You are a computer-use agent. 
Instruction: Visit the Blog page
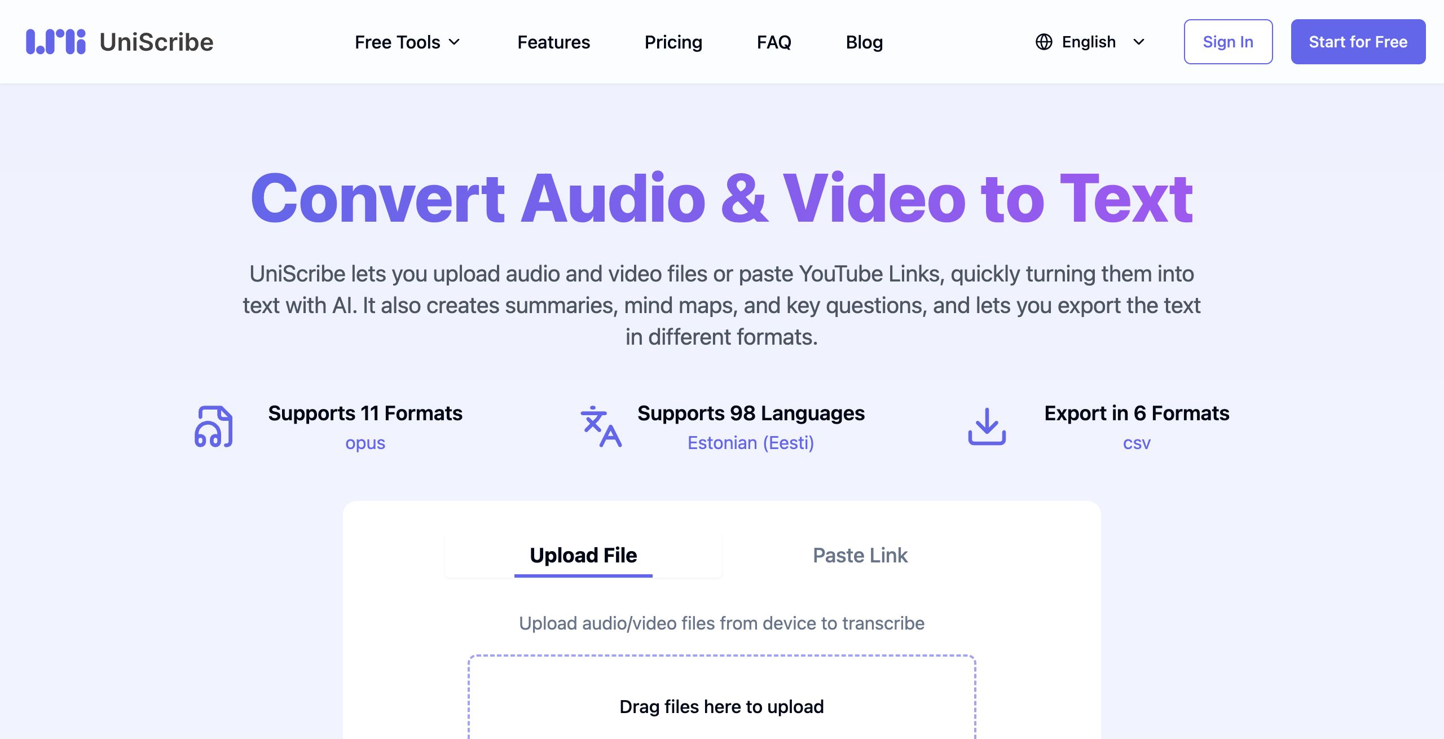(x=864, y=42)
